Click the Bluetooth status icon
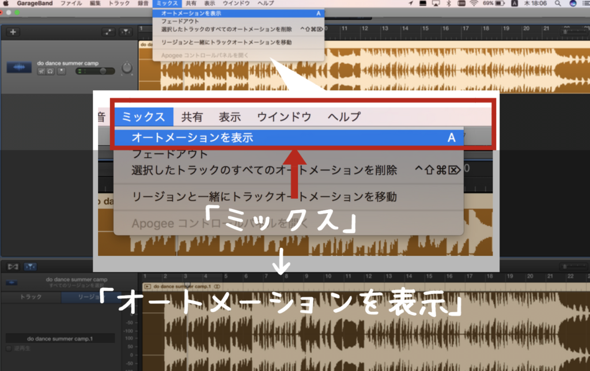The width and height of the screenshot is (590, 371). [x=448, y=3]
